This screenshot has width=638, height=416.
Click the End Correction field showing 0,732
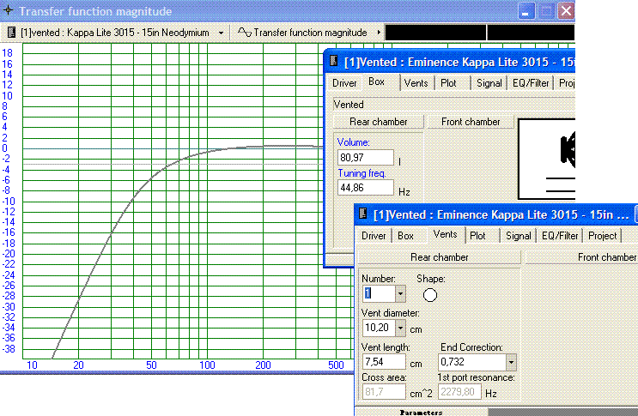472,362
